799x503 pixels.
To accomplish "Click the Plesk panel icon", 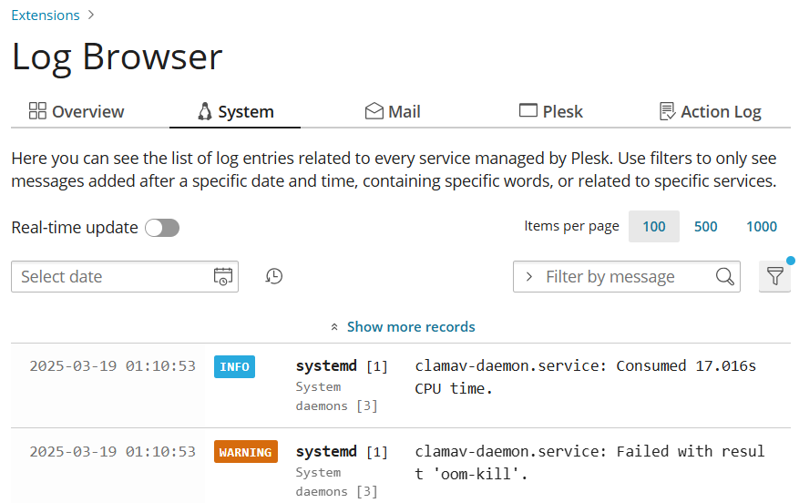I will 528,111.
